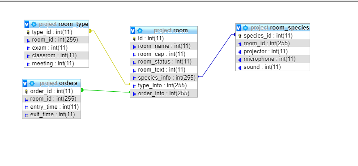Toggle the V collapse icon on room table
358x166 pixels.
click(133, 30)
